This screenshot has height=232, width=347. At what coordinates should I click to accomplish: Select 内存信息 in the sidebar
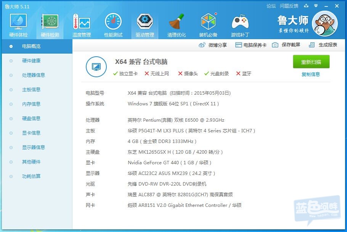point(37,104)
